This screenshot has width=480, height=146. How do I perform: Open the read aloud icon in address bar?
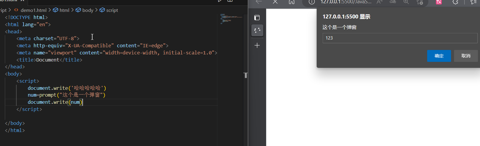[379, 2]
